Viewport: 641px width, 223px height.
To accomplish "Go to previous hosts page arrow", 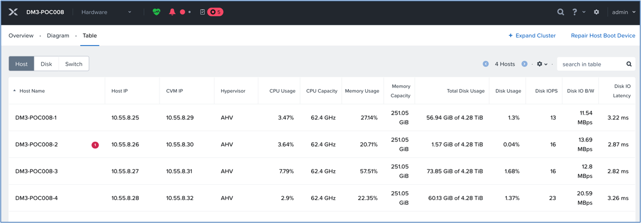I will 486,64.
